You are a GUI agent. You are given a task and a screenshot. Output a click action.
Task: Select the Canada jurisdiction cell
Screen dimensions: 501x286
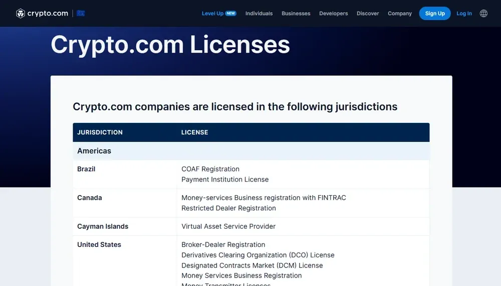click(125, 203)
